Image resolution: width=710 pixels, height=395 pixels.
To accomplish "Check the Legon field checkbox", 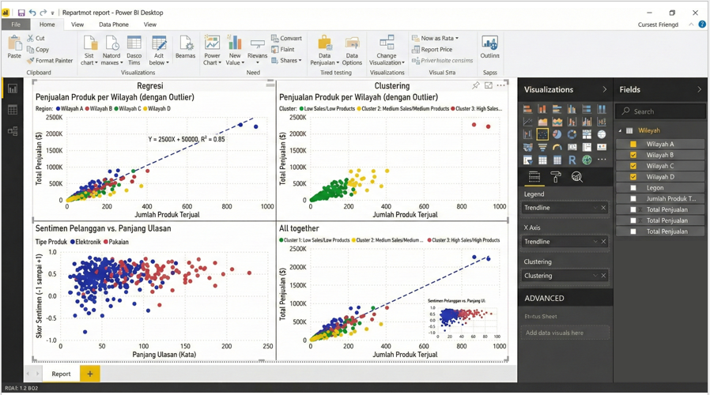I will click(633, 188).
